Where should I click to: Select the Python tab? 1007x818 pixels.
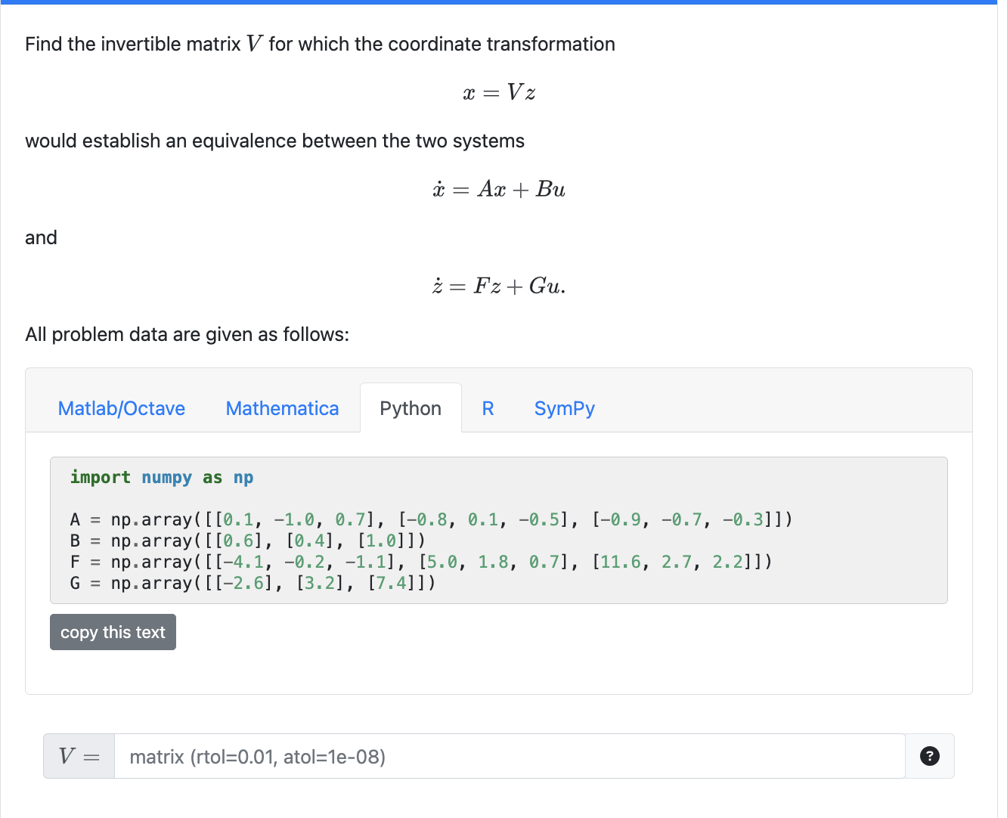411,408
